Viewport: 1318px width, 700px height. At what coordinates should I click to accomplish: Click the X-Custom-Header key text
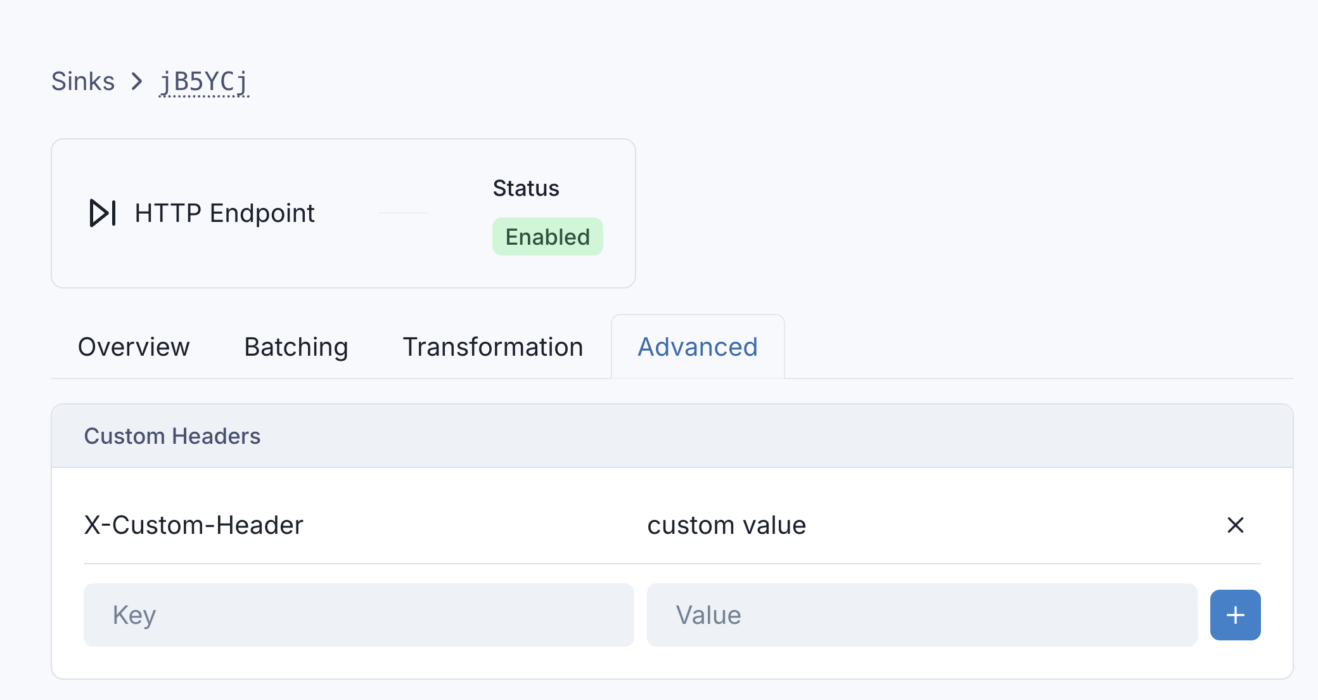[x=194, y=526]
